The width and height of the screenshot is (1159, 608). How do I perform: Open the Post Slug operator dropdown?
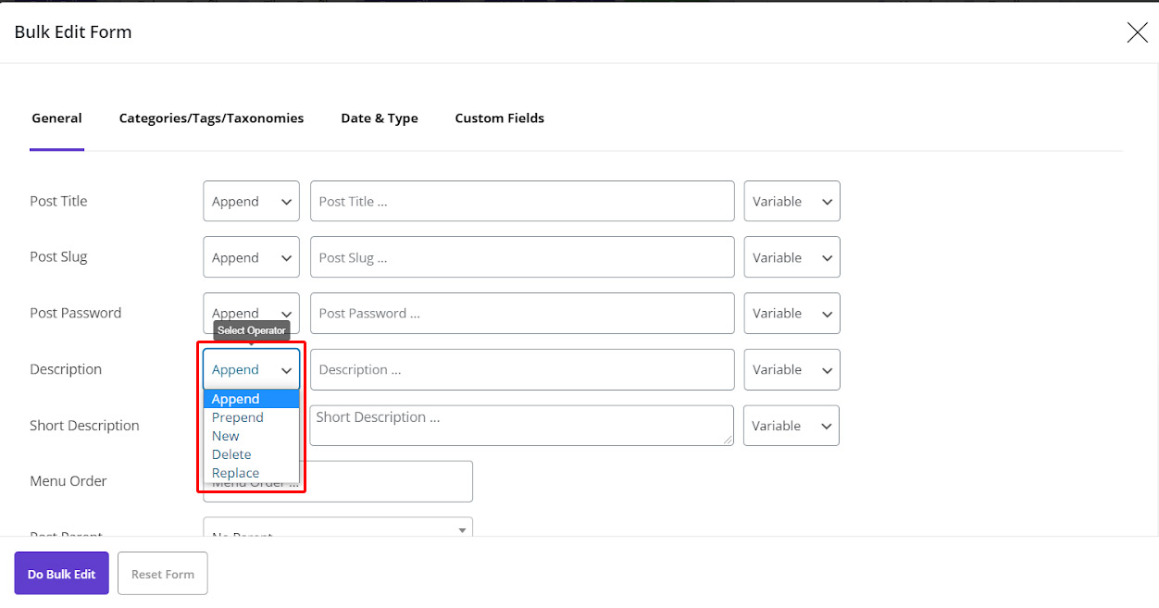pos(251,256)
